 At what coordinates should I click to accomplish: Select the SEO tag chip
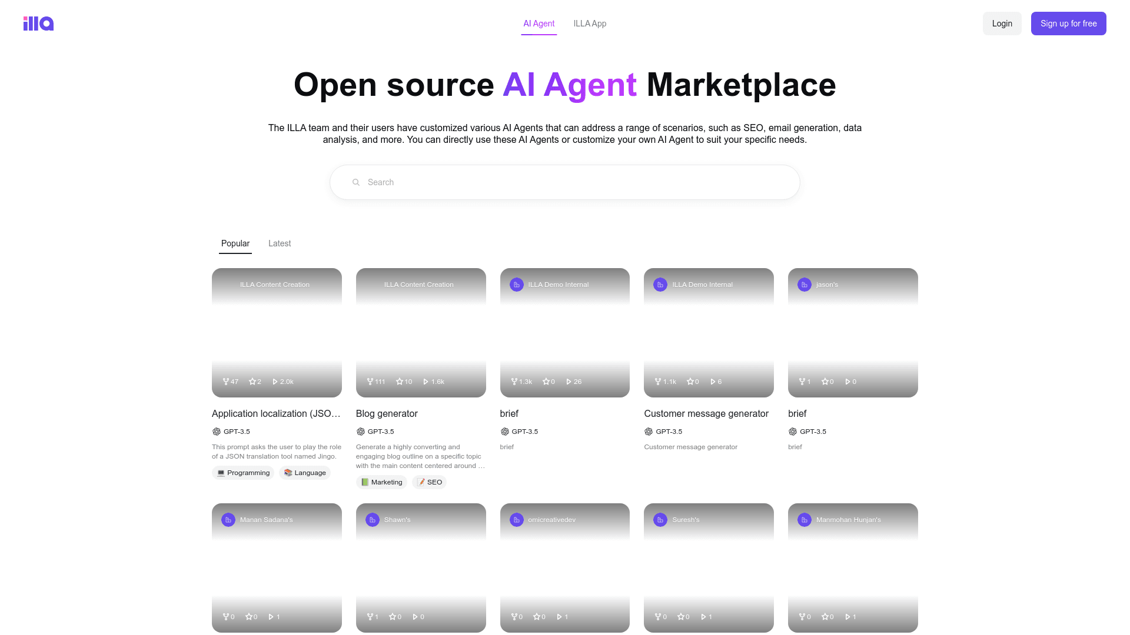tap(430, 482)
